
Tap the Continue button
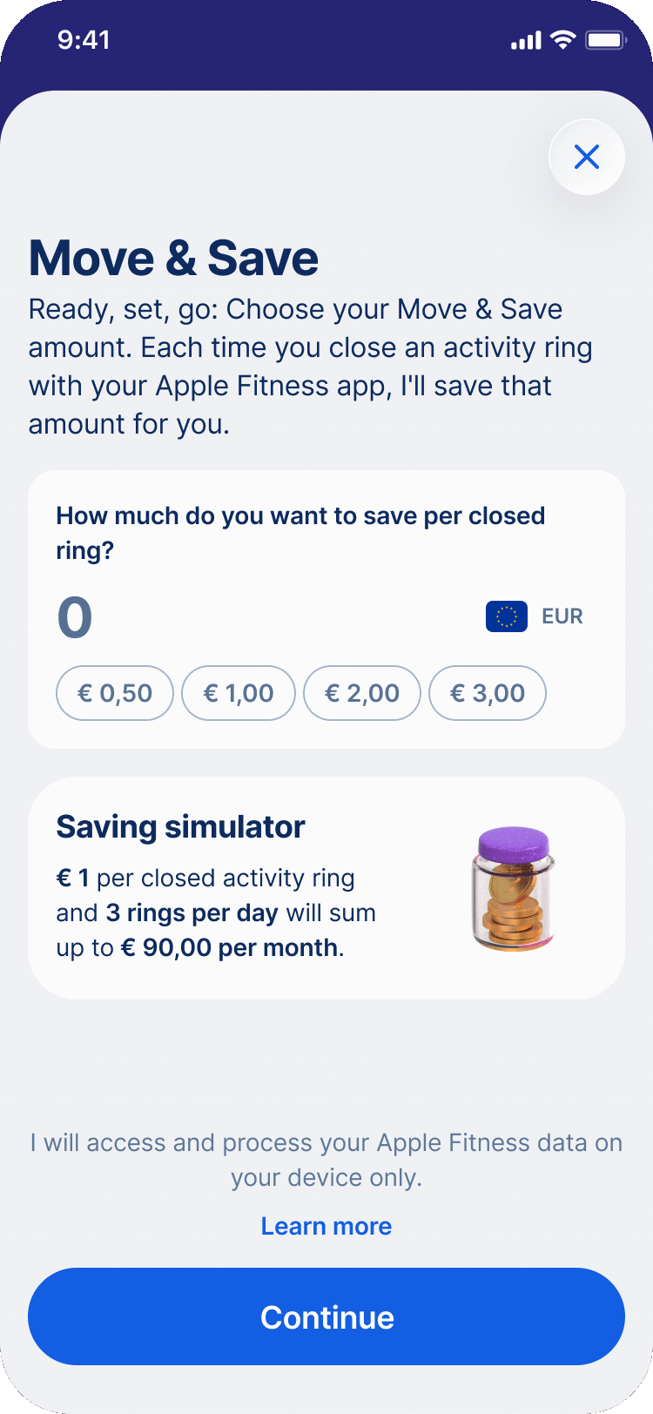(x=326, y=1316)
